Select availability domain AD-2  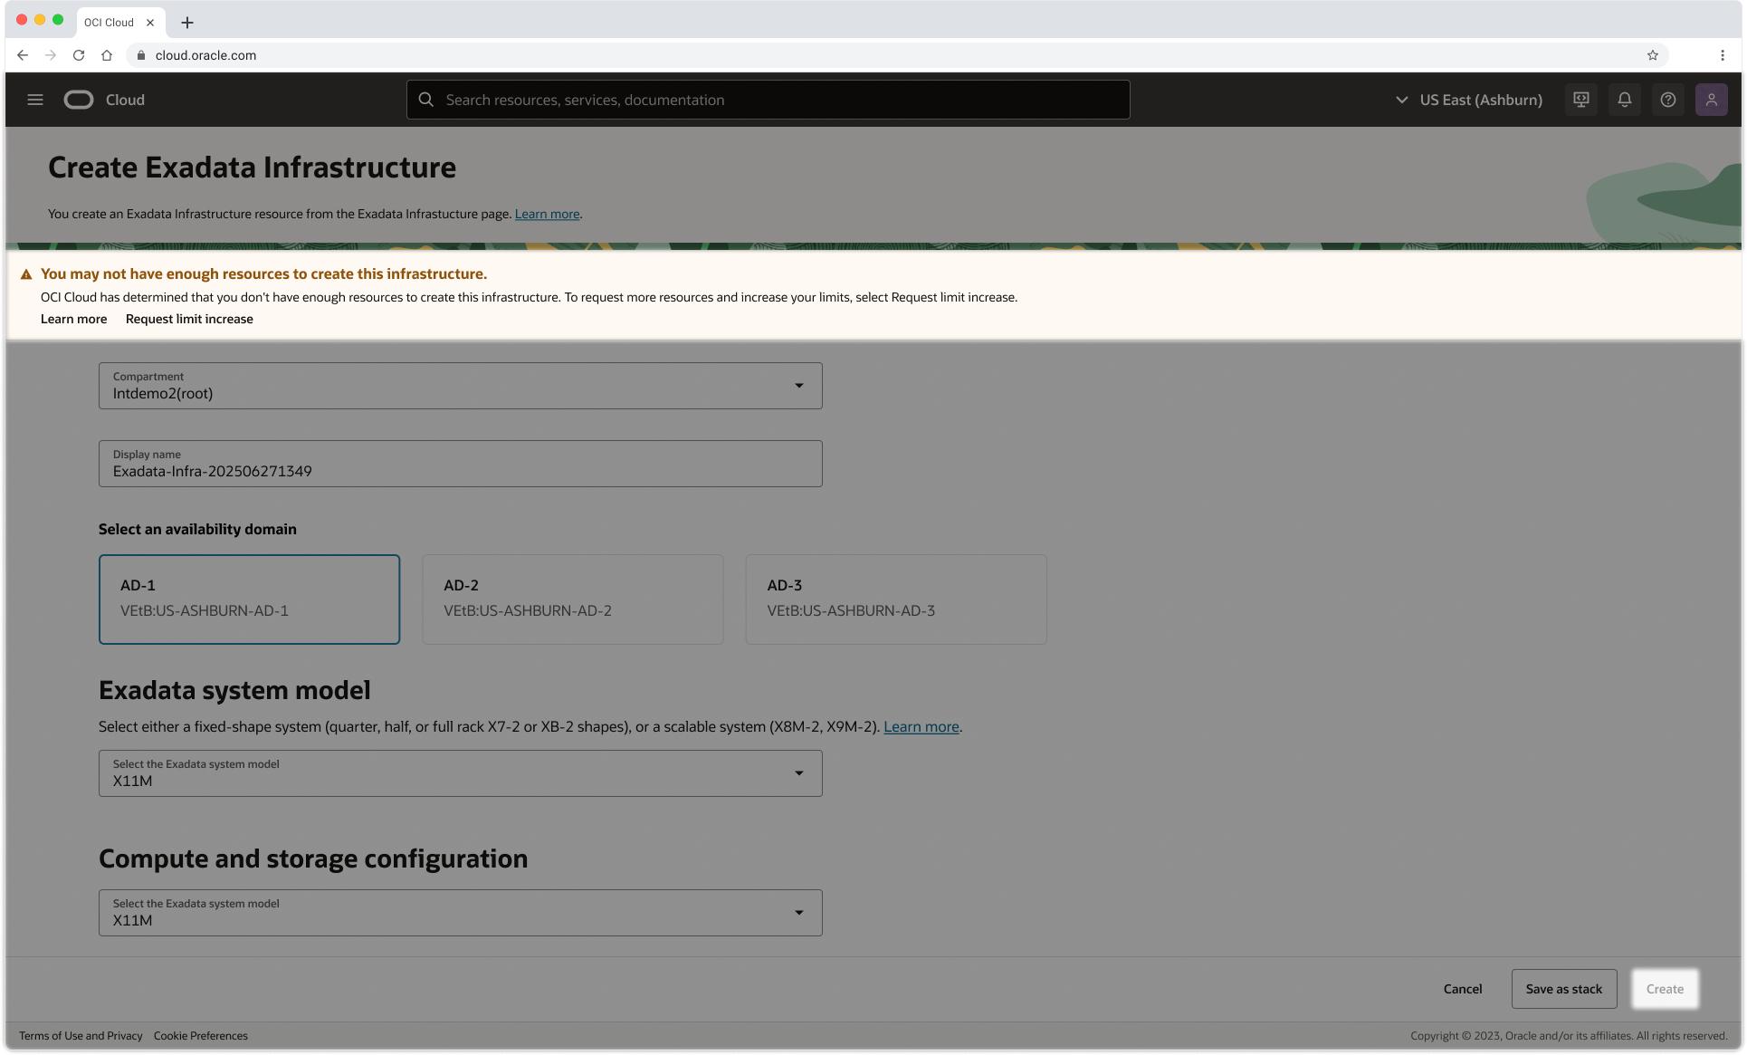(x=572, y=599)
